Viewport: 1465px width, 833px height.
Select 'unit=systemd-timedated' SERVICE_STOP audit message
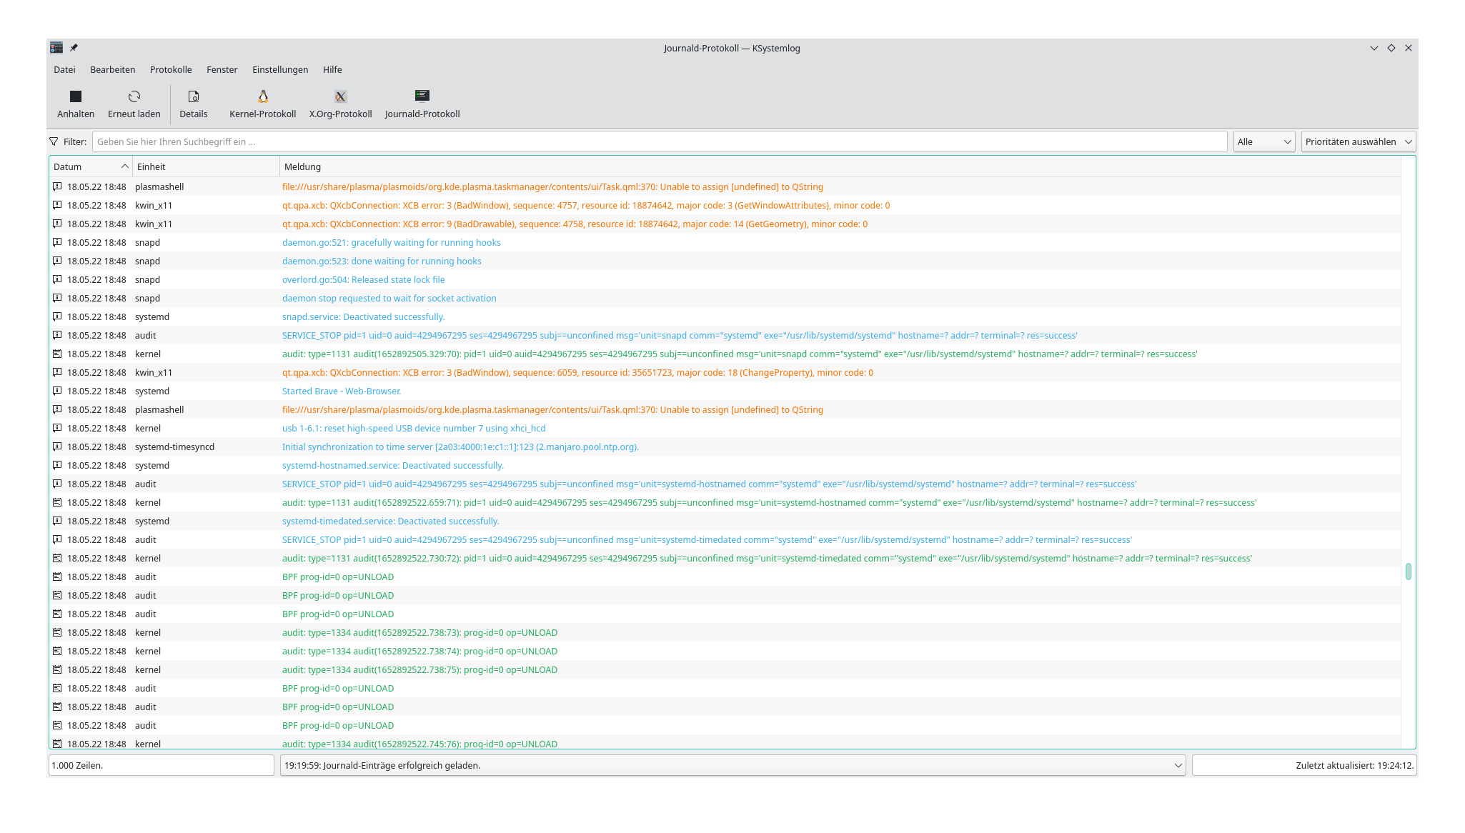pyautogui.click(x=707, y=539)
